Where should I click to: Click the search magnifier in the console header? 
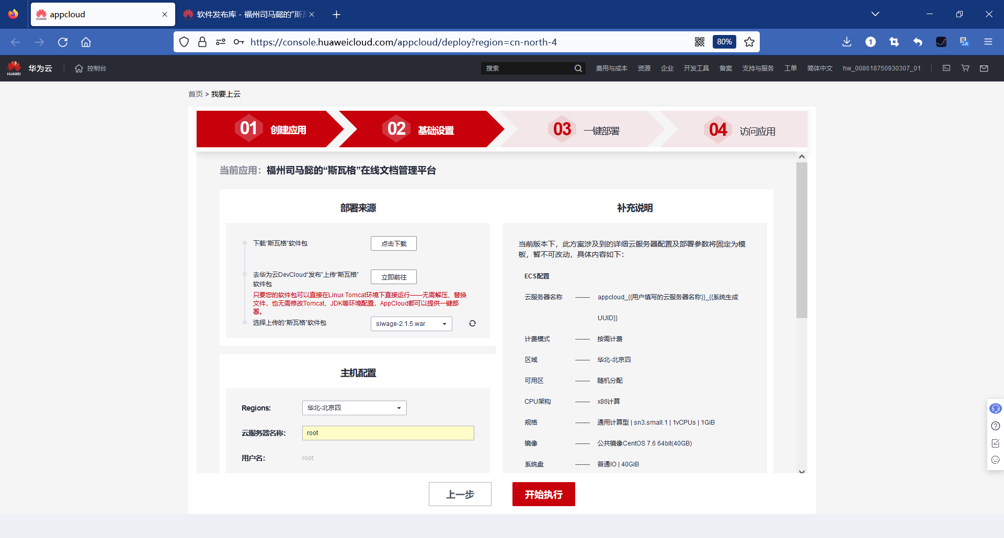click(x=578, y=68)
